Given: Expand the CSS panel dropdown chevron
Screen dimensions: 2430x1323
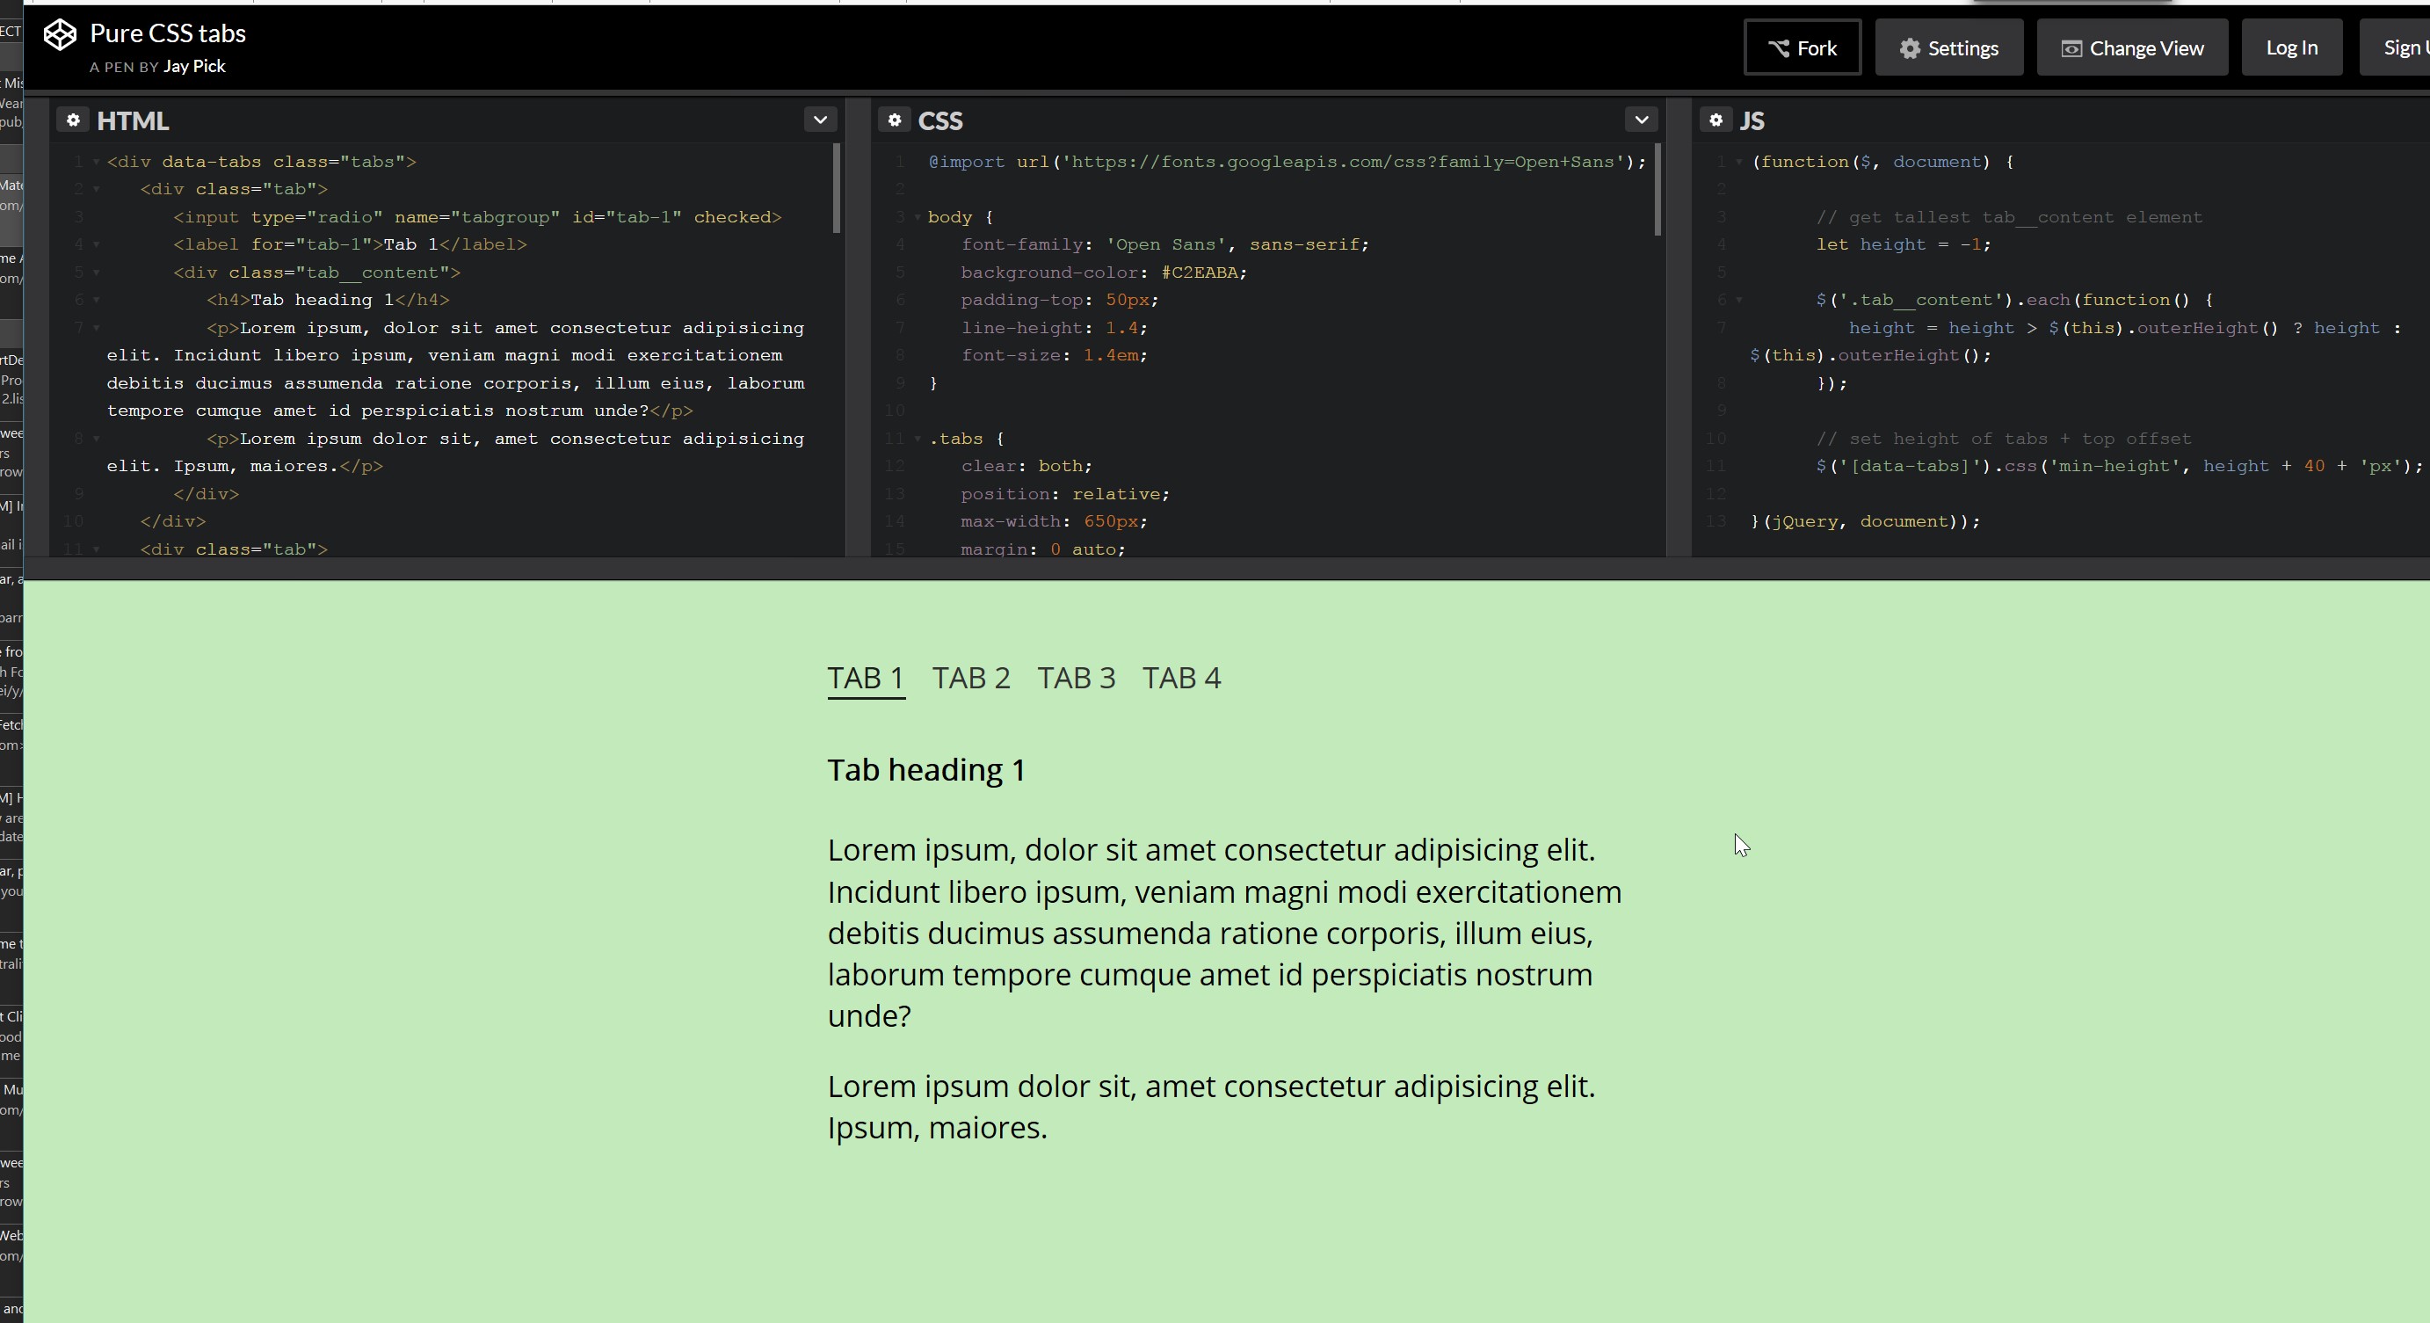Looking at the screenshot, I should tap(1642, 120).
